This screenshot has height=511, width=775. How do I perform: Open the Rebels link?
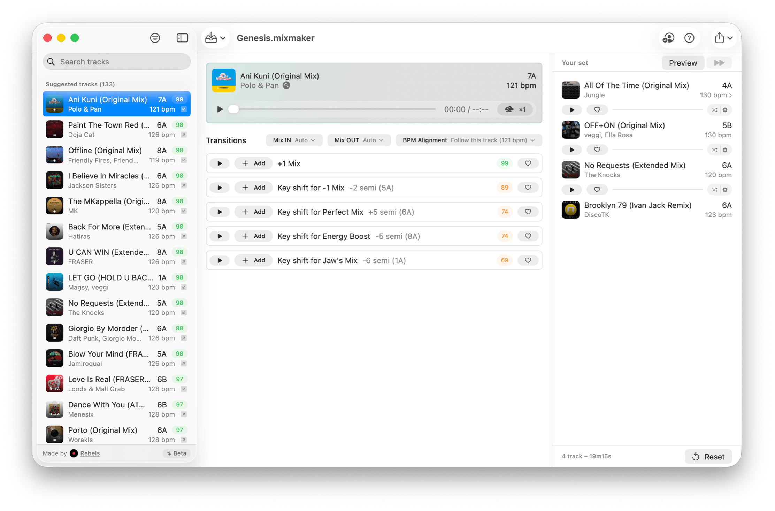tap(90, 453)
